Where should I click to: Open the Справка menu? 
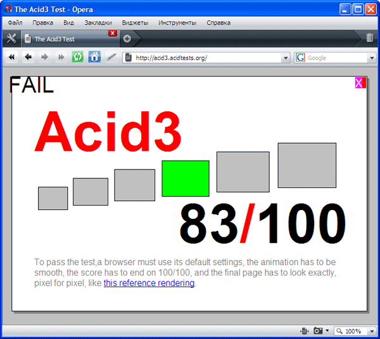(218, 23)
